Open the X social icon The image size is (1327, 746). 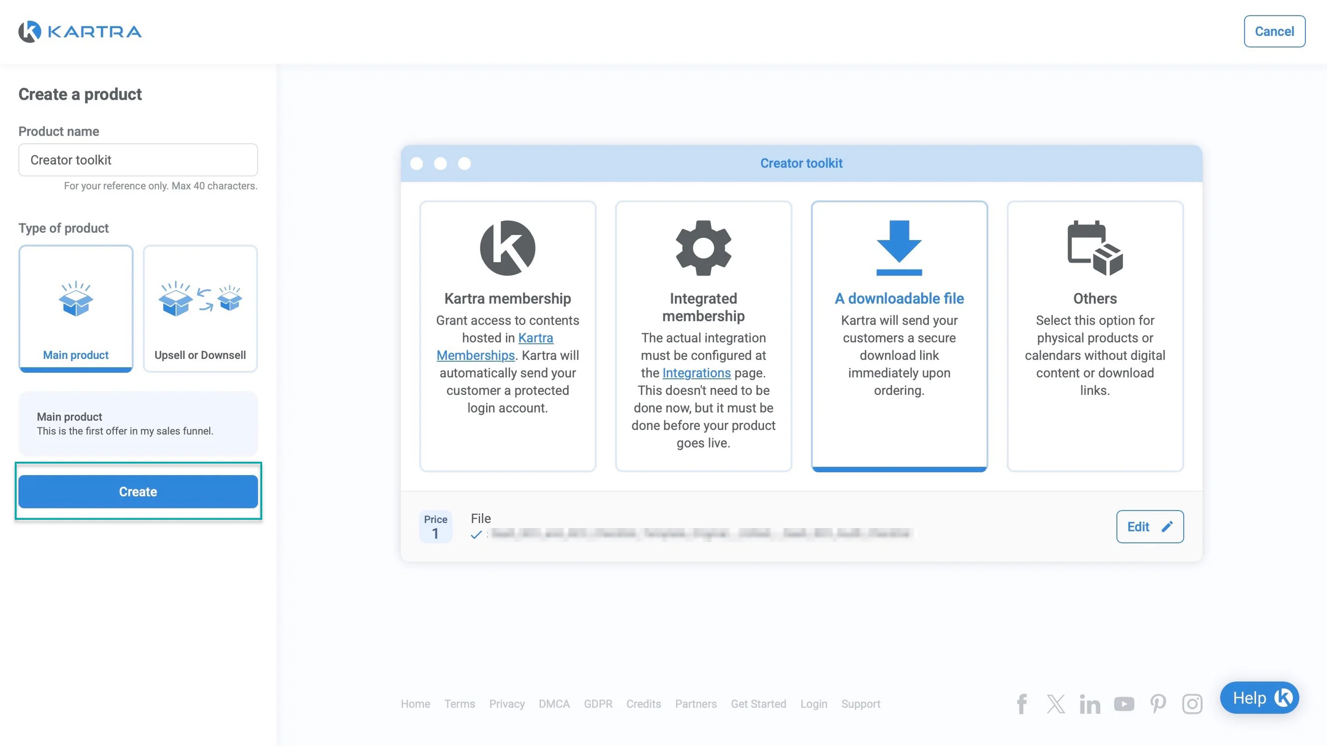point(1056,704)
